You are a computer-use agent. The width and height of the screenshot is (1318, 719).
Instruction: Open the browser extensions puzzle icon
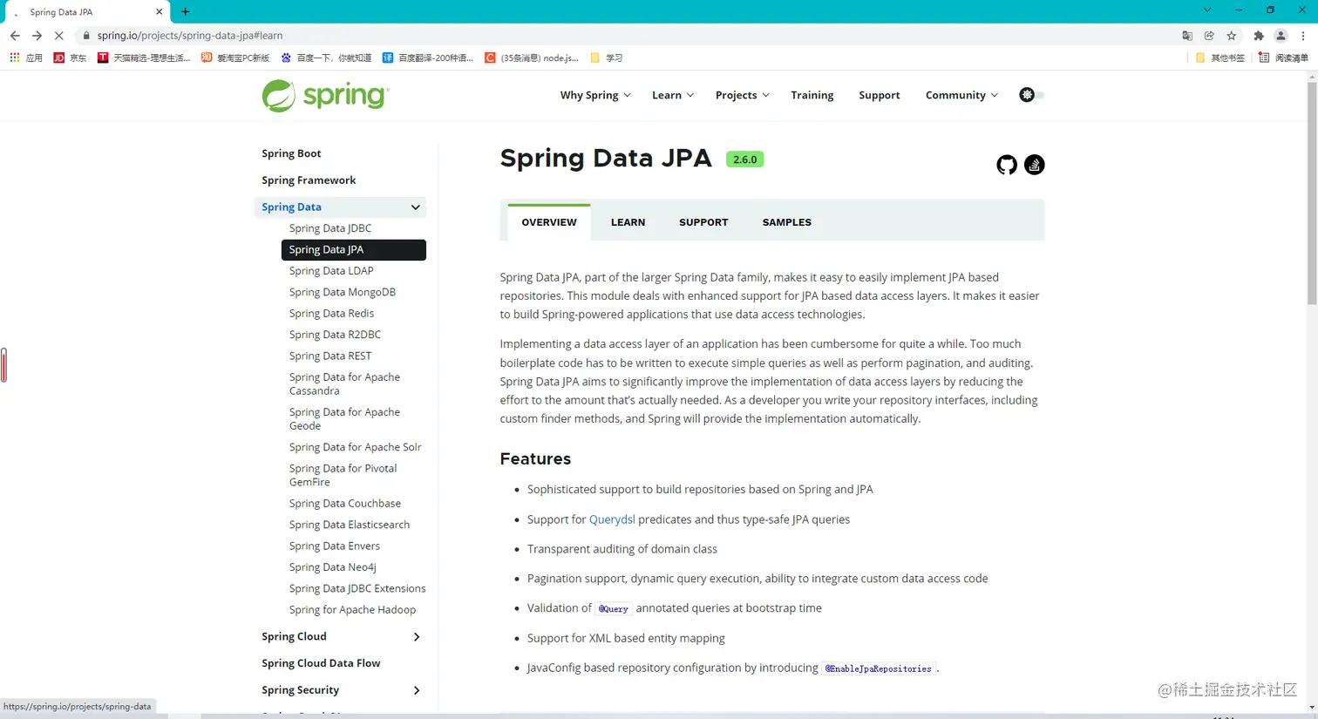(x=1259, y=36)
